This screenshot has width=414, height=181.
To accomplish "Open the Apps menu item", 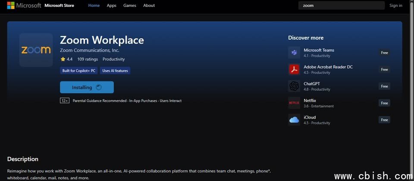I will [112, 6].
